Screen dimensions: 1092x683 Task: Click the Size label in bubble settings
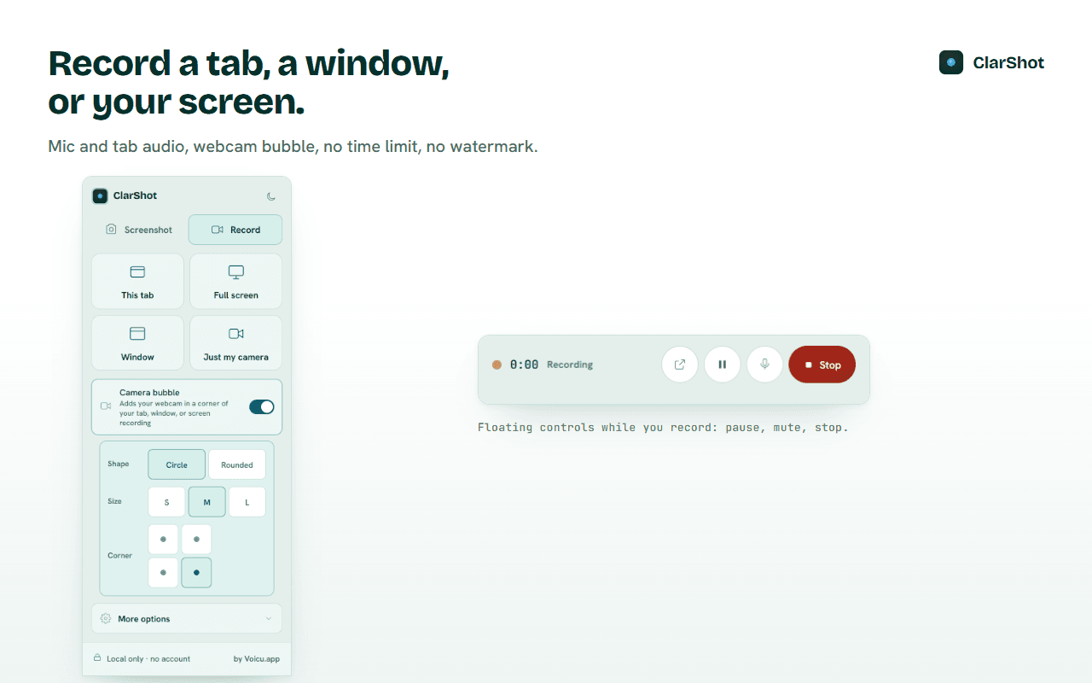[x=114, y=502]
